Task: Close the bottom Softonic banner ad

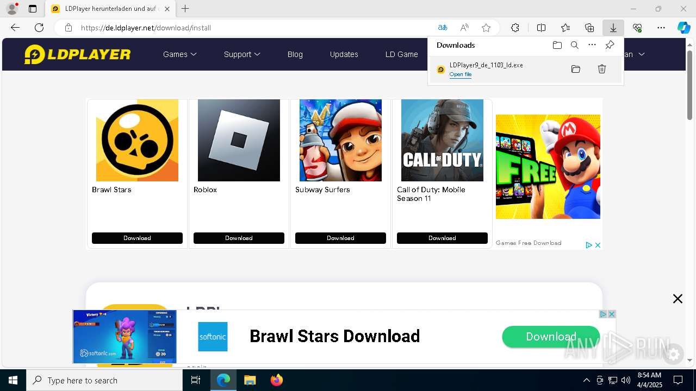Action: pos(612,314)
